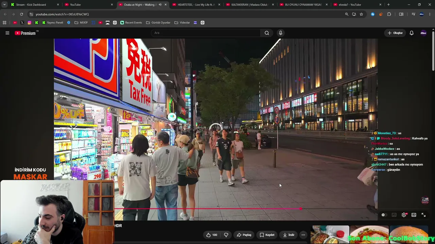The height and width of the screenshot is (244, 435).
Task: Expand the Günlük Oyunlar bookmarks folder
Action: coord(158,23)
